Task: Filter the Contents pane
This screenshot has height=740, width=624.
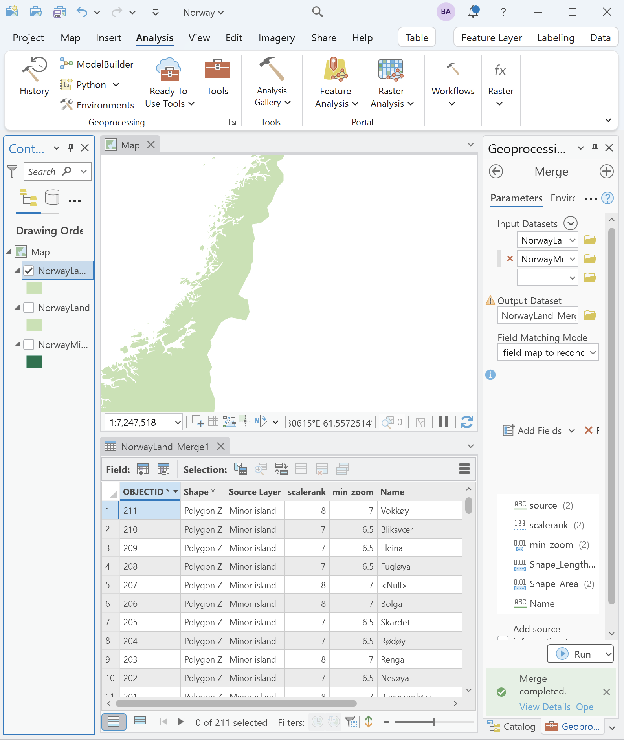Action: pyautogui.click(x=12, y=171)
